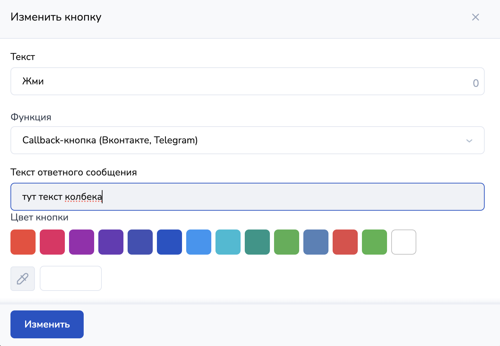The width and height of the screenshot is (500, 346).
Task: Pick the muted red swatch beside steel blue
Action: pyautogui.click(x=345, y=242)
